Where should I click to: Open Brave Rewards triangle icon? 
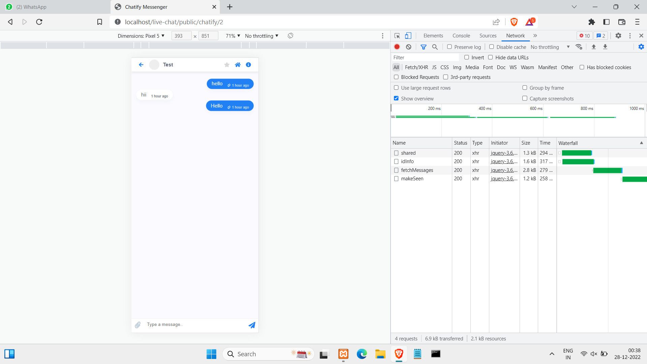tap(530, 22)
